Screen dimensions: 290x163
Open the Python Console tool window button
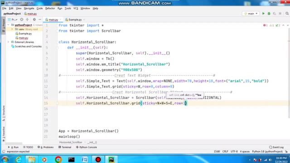87,147
